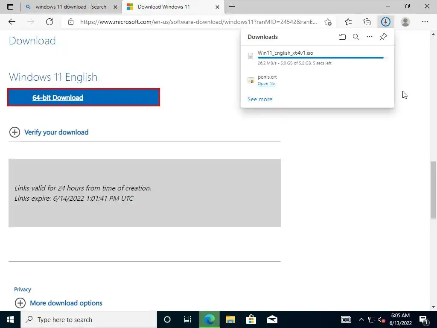Viewport: 437px width, 328px height.
Task: Click the Links expire date text
Action: (74, 198)
